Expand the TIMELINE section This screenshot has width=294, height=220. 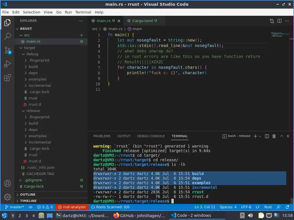[x=51, y=201]
